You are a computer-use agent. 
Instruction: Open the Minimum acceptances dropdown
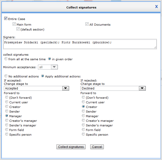point(48,67)
